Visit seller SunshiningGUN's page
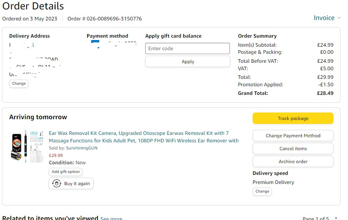348x220 pixels. (82, 148)
